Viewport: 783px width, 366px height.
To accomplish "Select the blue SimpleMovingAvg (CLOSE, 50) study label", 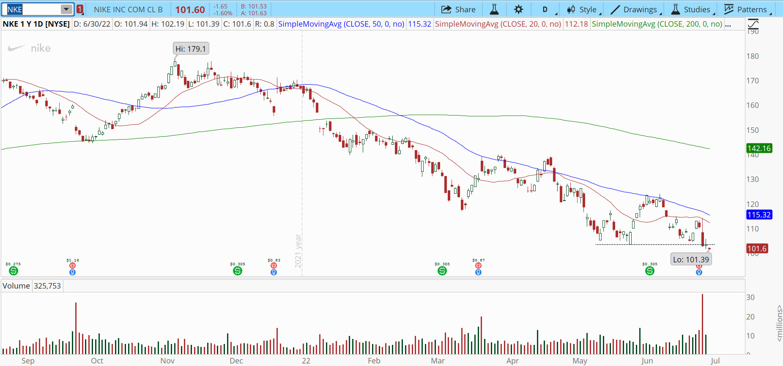I will coord(341,24).
